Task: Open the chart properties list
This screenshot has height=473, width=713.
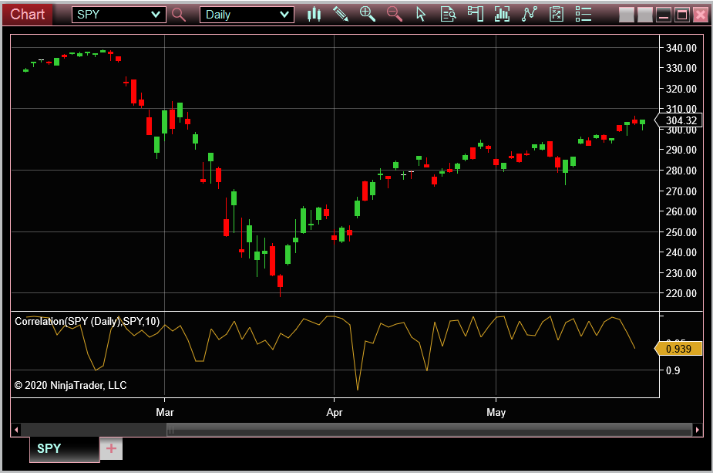Action: point(584,13)
